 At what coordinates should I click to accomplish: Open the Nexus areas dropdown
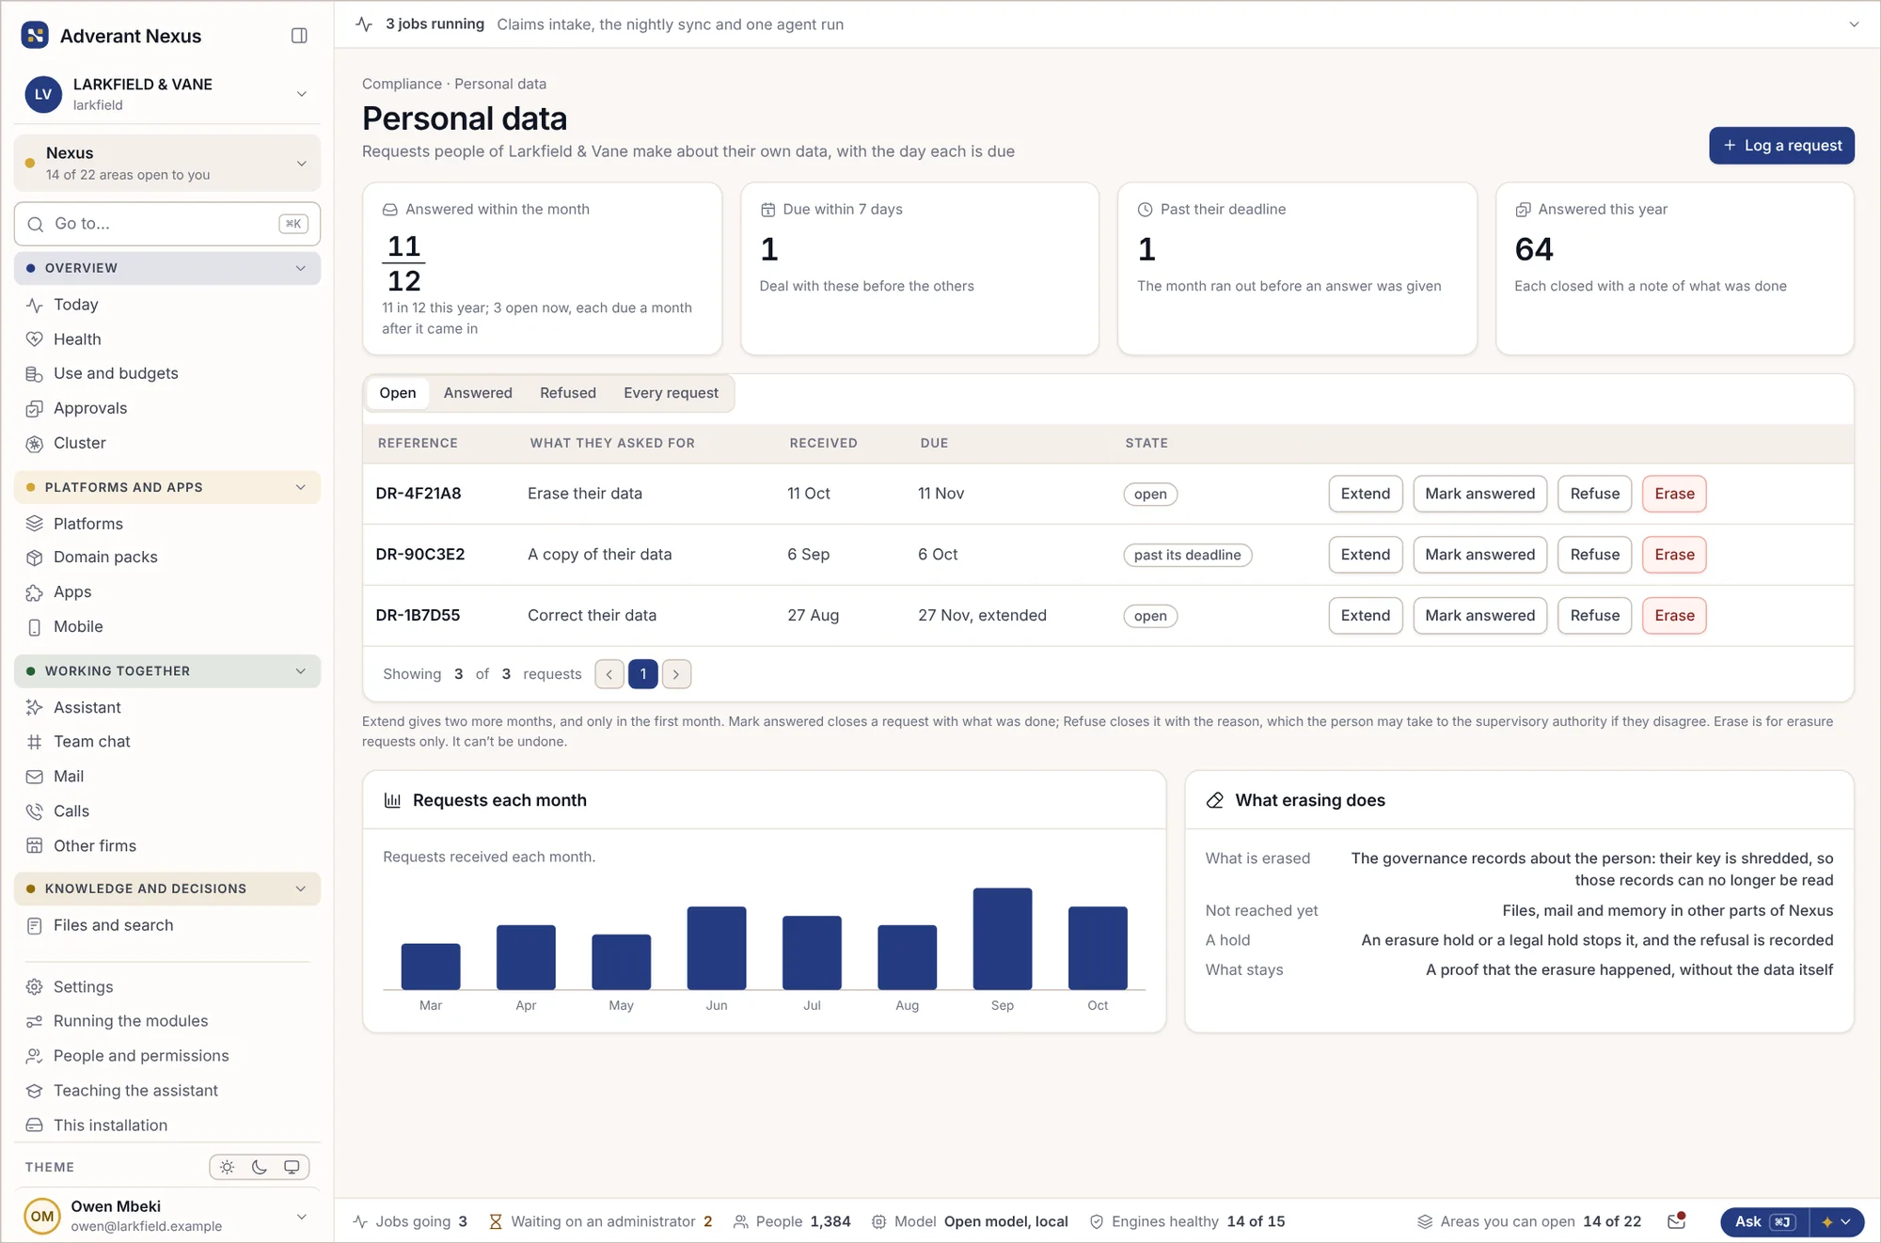click(167, 163)
